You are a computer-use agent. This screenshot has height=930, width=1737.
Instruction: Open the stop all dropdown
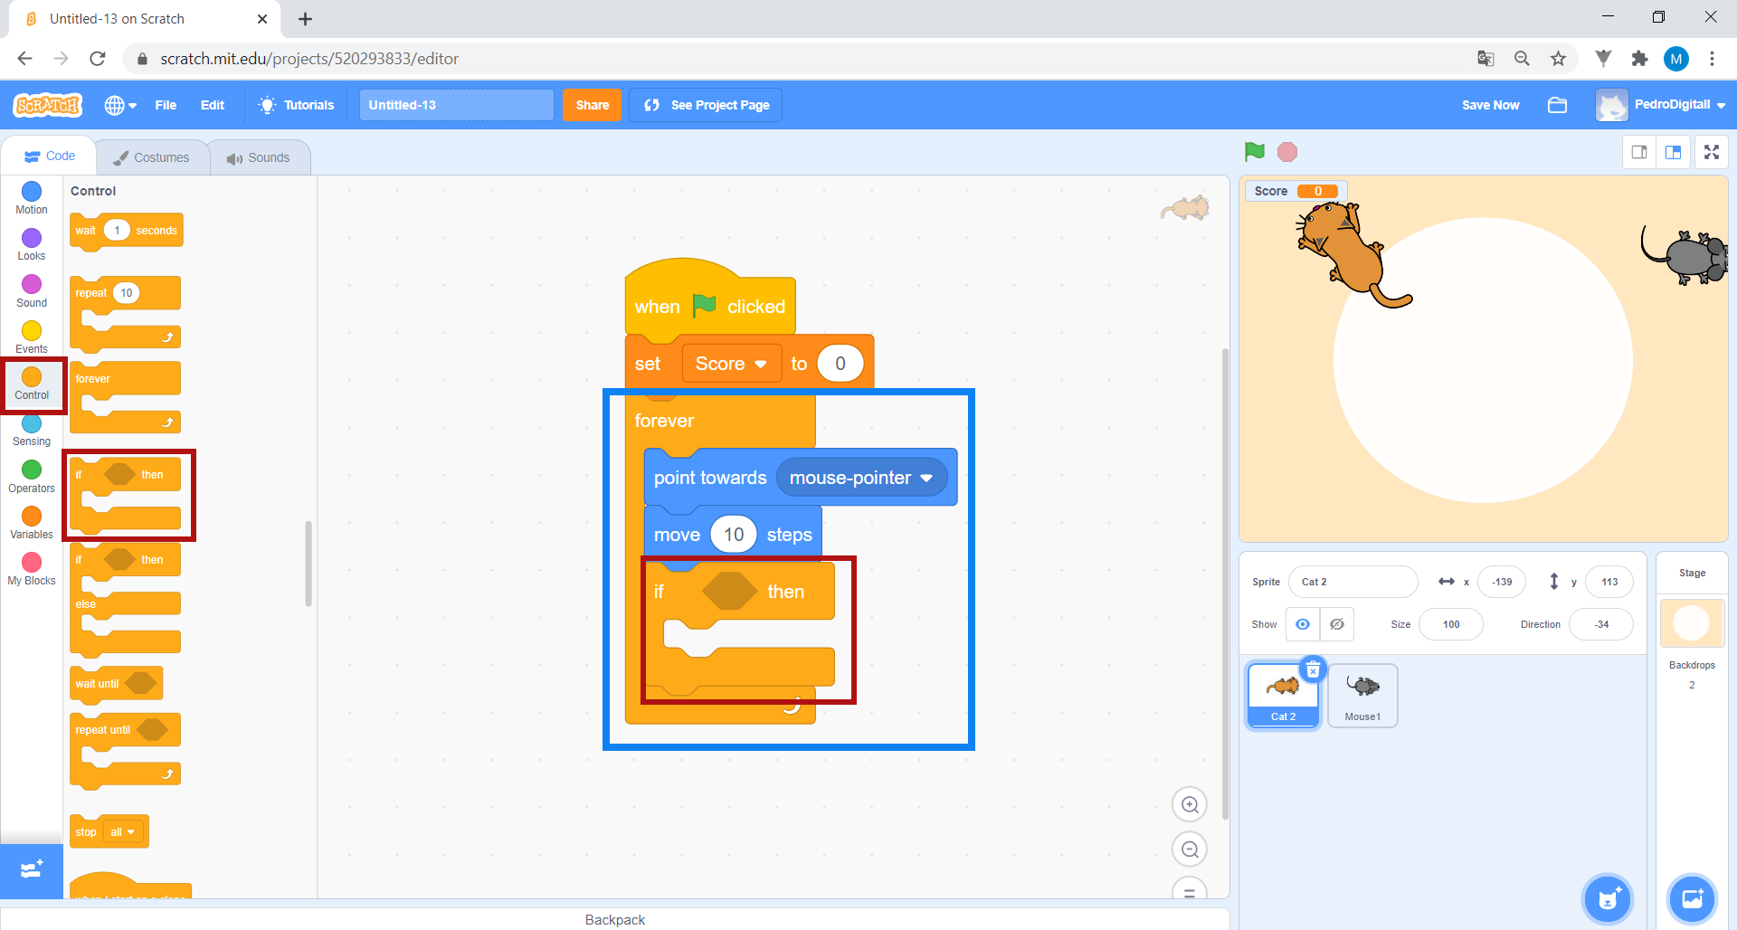click(123, 832)
